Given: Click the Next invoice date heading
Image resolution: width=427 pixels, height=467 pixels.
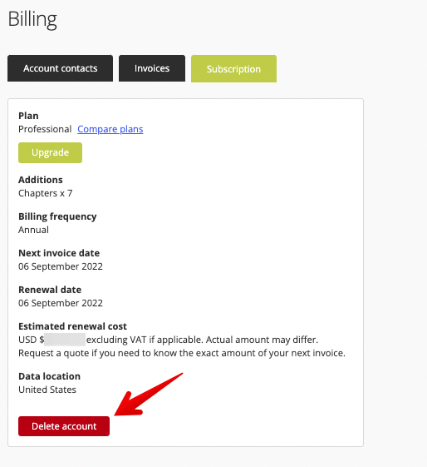Looking at the screenshot, I should (59, 253).
